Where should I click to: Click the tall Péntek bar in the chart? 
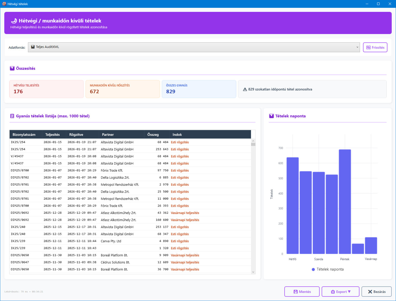345,201
